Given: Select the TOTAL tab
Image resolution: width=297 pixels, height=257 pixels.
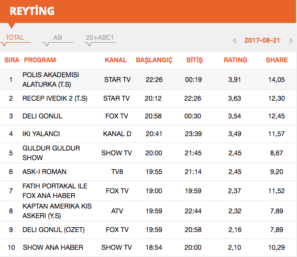Looking at the screenshot, I should coord(15,38).
